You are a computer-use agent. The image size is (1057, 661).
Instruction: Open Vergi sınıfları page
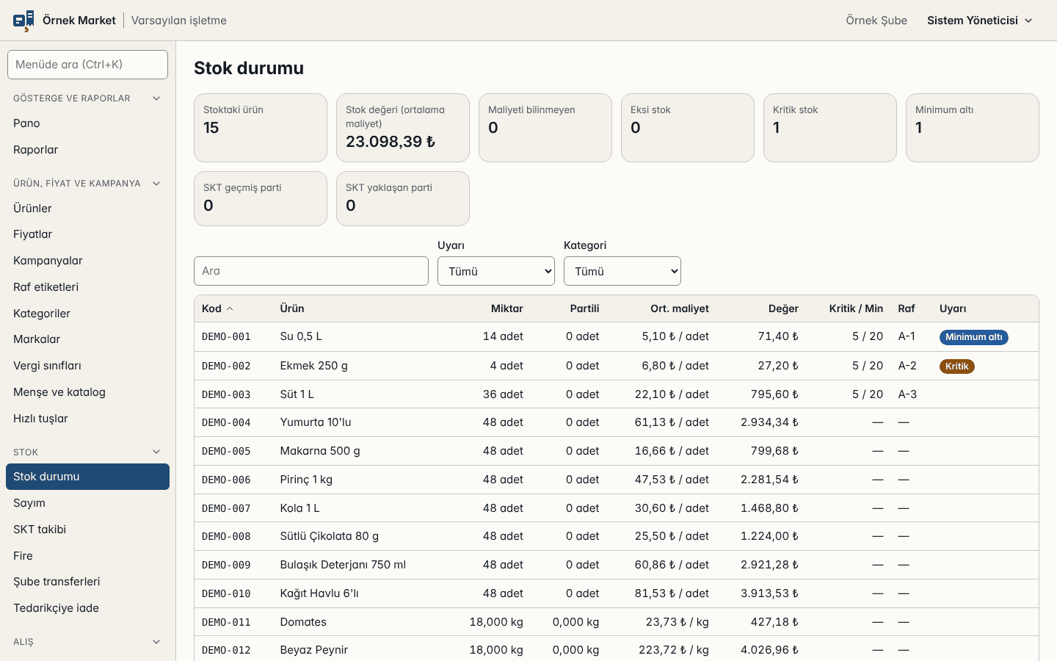87,366
